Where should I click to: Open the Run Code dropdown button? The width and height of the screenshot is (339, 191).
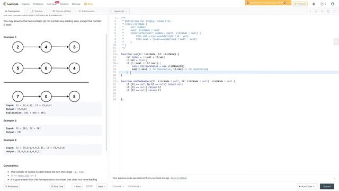307,186
